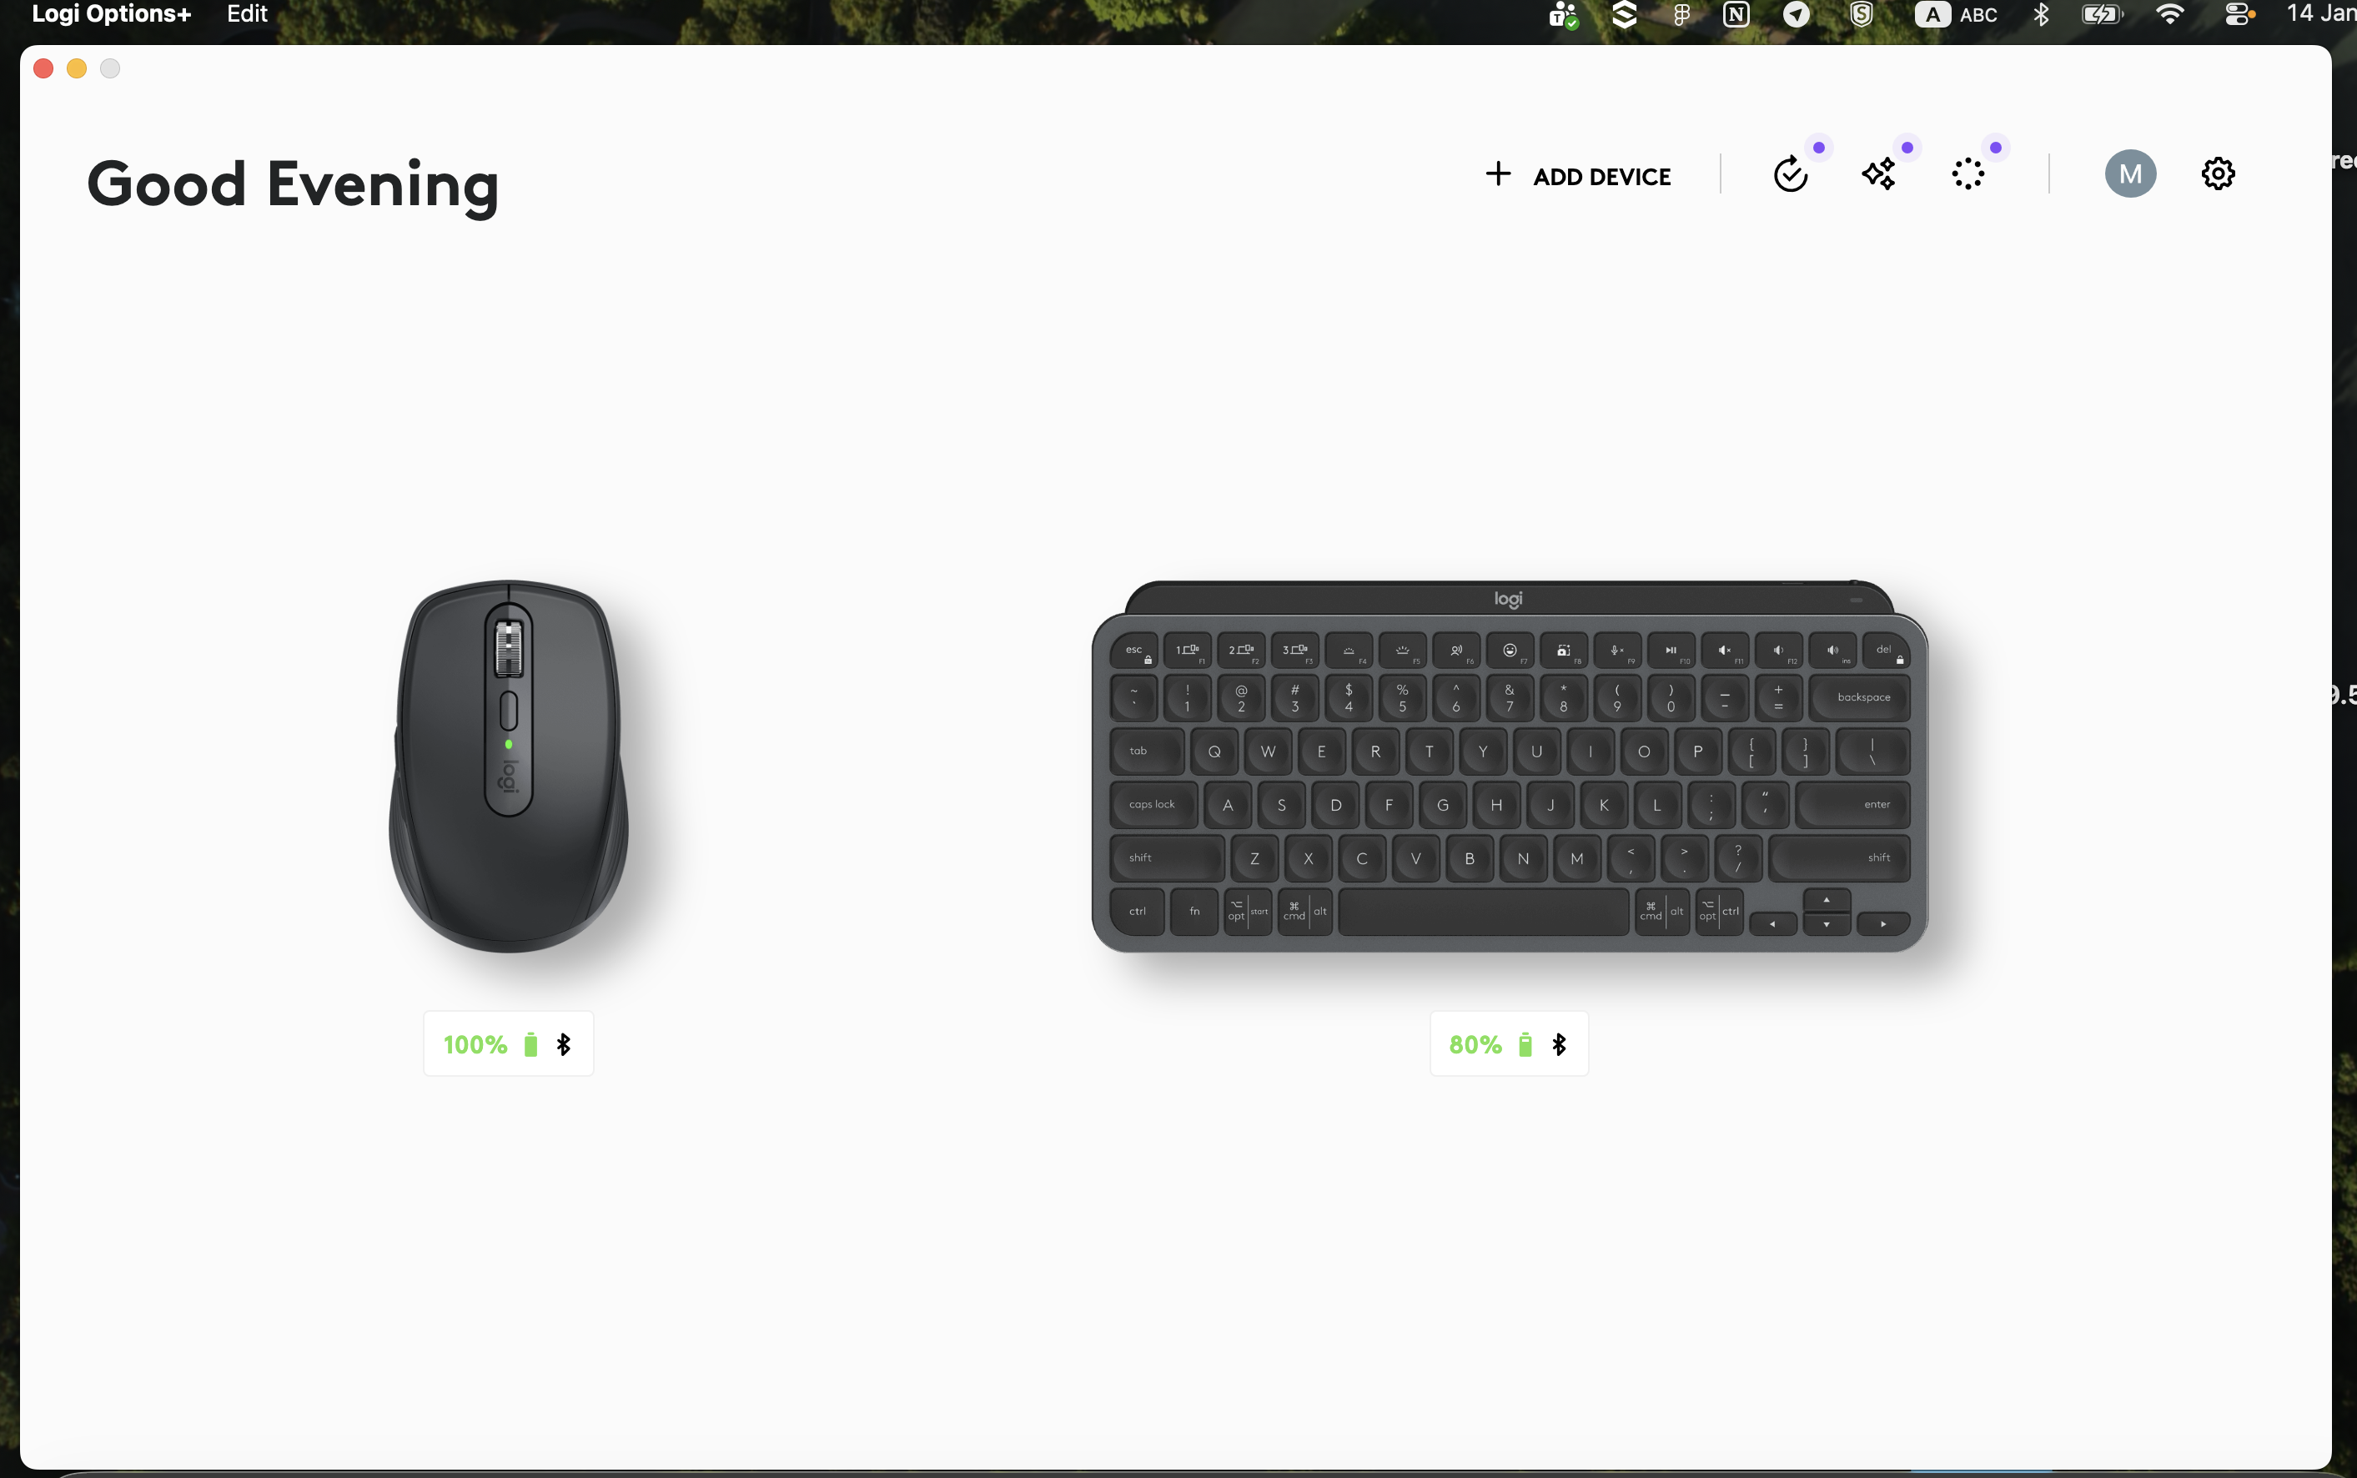
Task: Open the macOS Bluetooth menu bar icon
Action: [2042, 15]
